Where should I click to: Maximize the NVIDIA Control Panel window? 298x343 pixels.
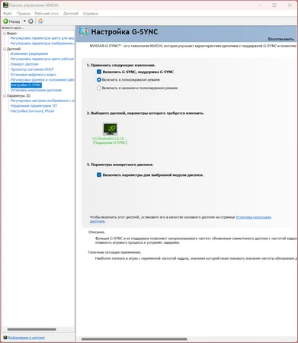point(274,5)
